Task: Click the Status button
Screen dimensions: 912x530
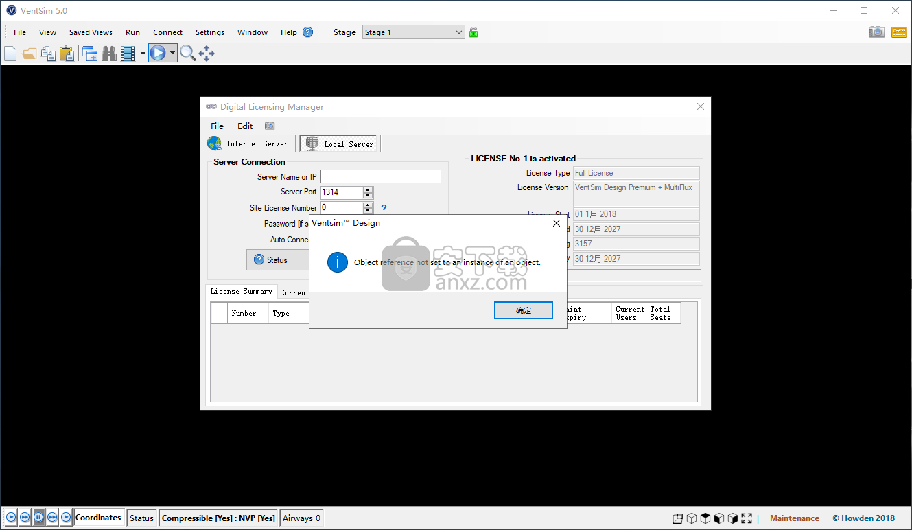Action: (x=278, y=260)
